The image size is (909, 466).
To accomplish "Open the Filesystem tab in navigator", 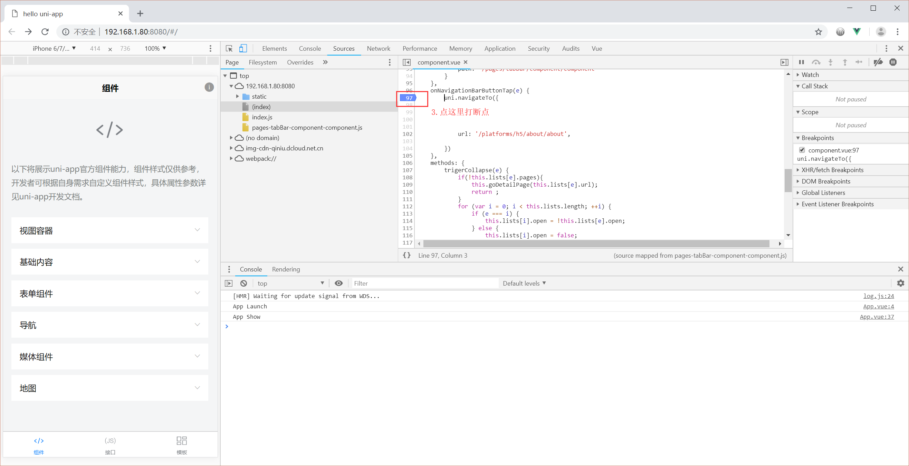I will click(262, 62).
